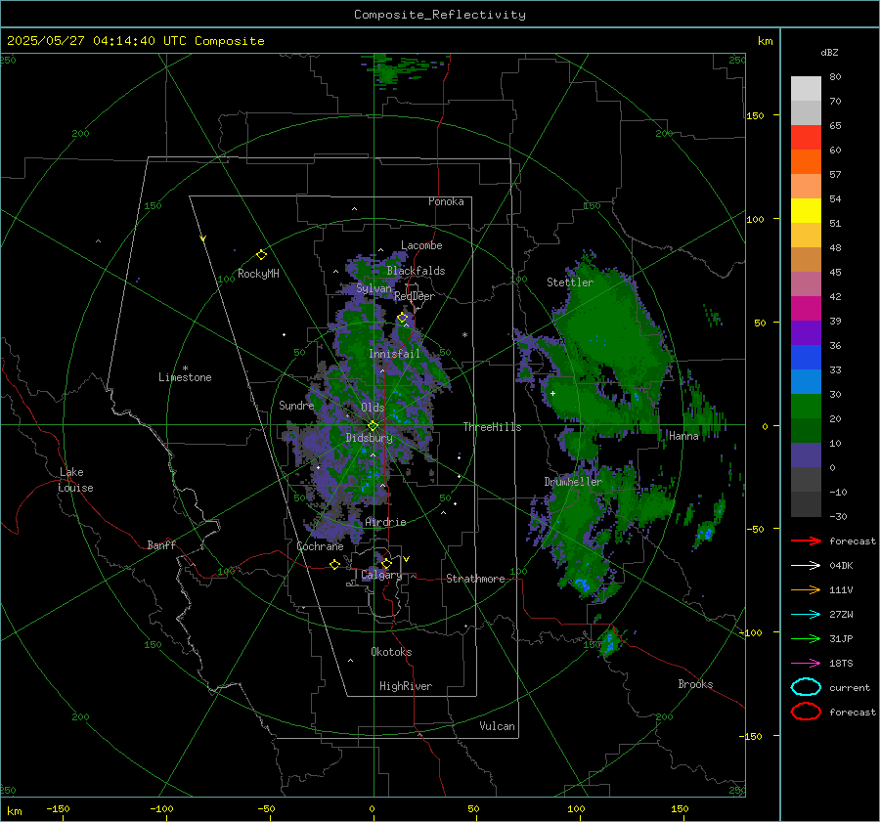The height and width of the screenshot is (822, 880).
Task: Click the cyan 27ZW arrow legend icon
Action: click(x=806, y=615)
